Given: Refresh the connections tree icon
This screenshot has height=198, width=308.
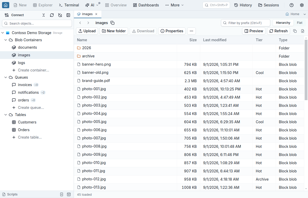Looking at the screenshot, I should (x=52, y=15).
